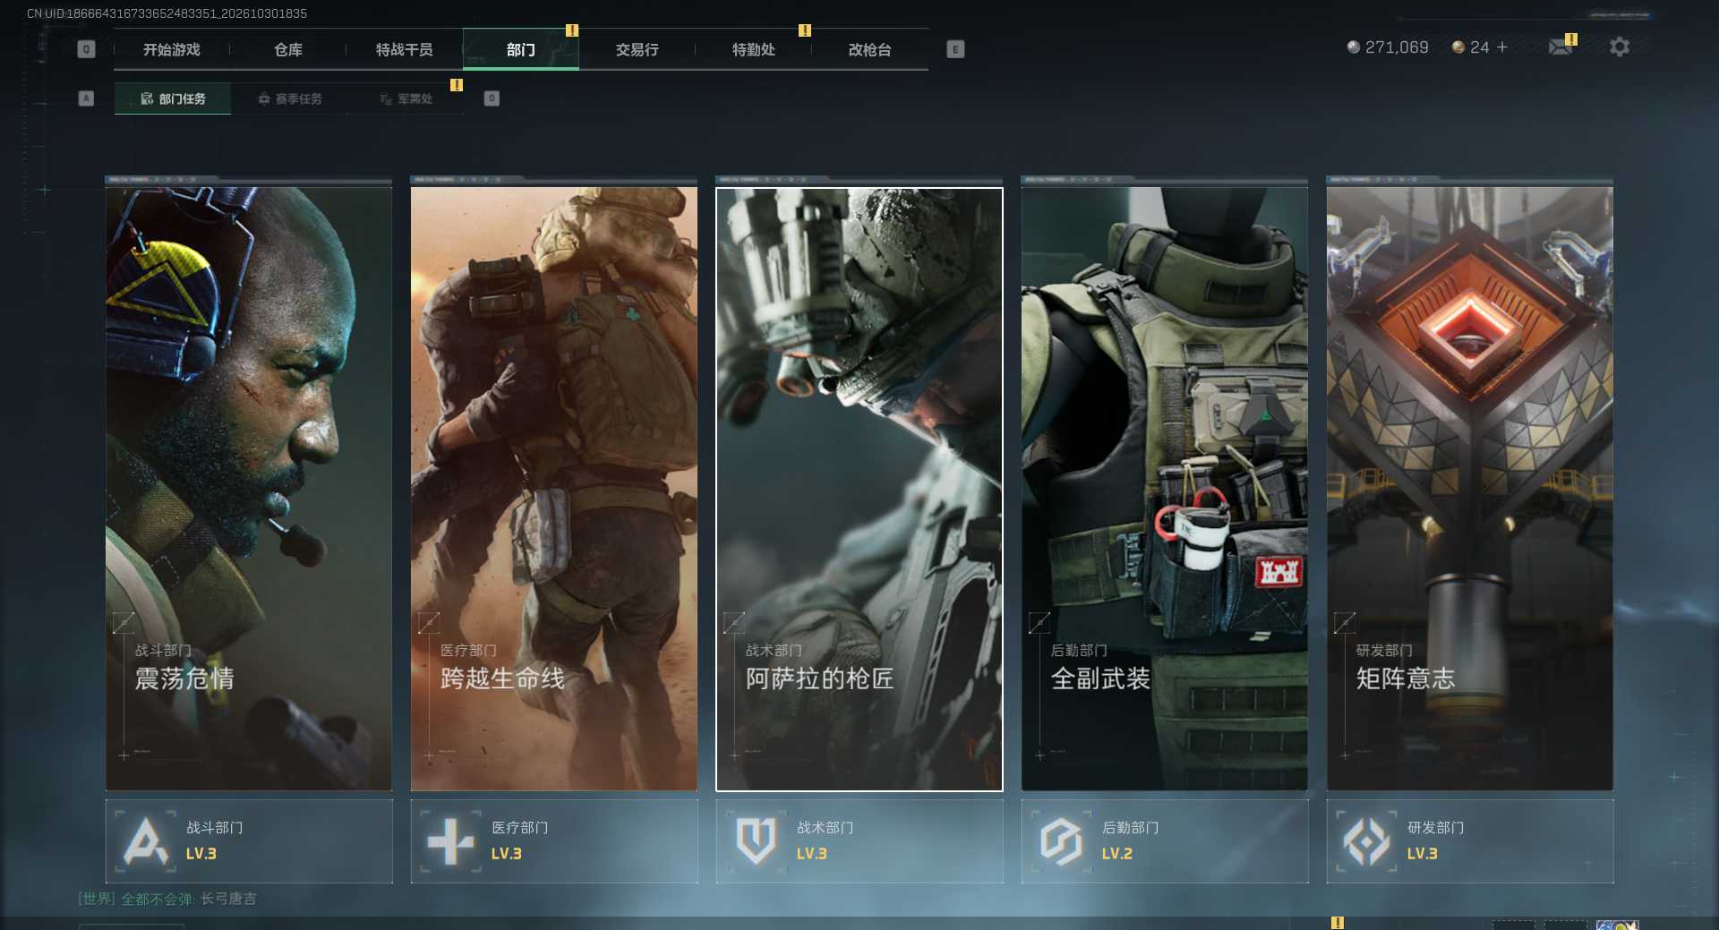Click the 271,069 currency balance
1719x930 pixels.
(1397, 47)
